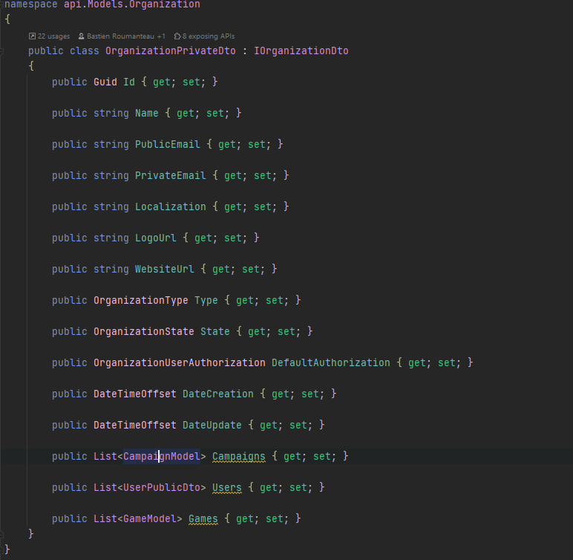The height and width of the screenshot is (560, 573).
Task: Click the get accessor on the DefaultAuthorization line
Action: pos(417,363)
